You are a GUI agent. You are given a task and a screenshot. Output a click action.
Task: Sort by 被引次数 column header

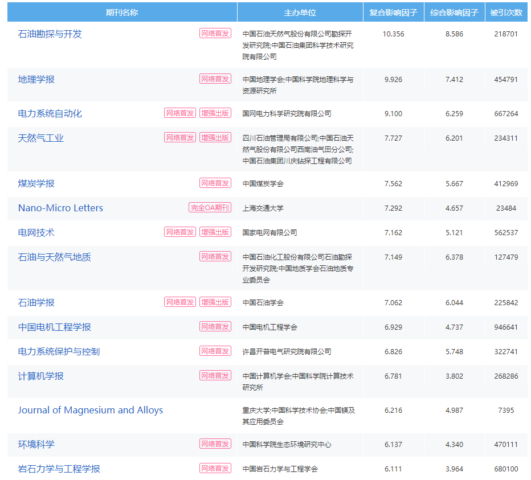point(507,13)
